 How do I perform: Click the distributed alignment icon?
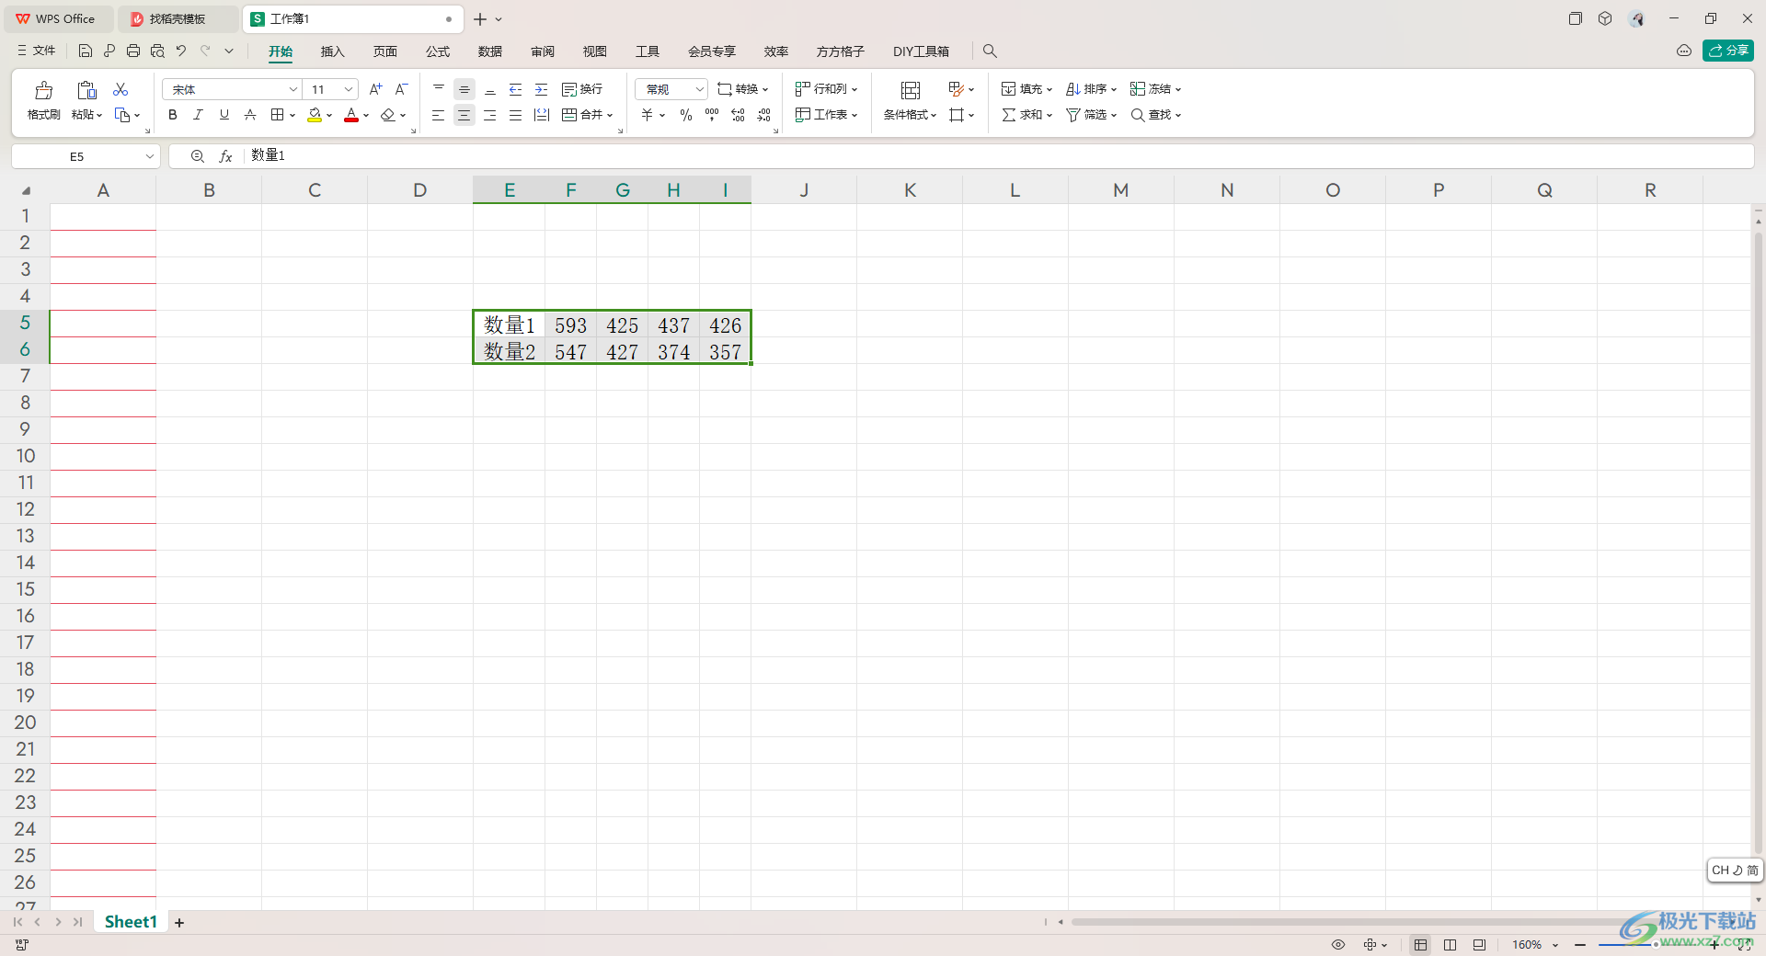coord(542,115)
